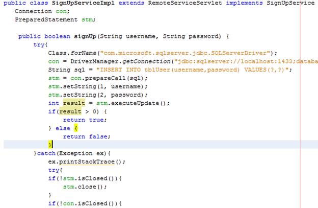
Task: Click the 'String username' parameter in the signUp signature
Action: click(127, 36)
